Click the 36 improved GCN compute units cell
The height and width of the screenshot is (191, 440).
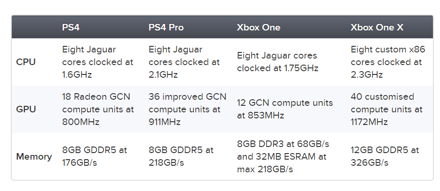tap(187, 110)
